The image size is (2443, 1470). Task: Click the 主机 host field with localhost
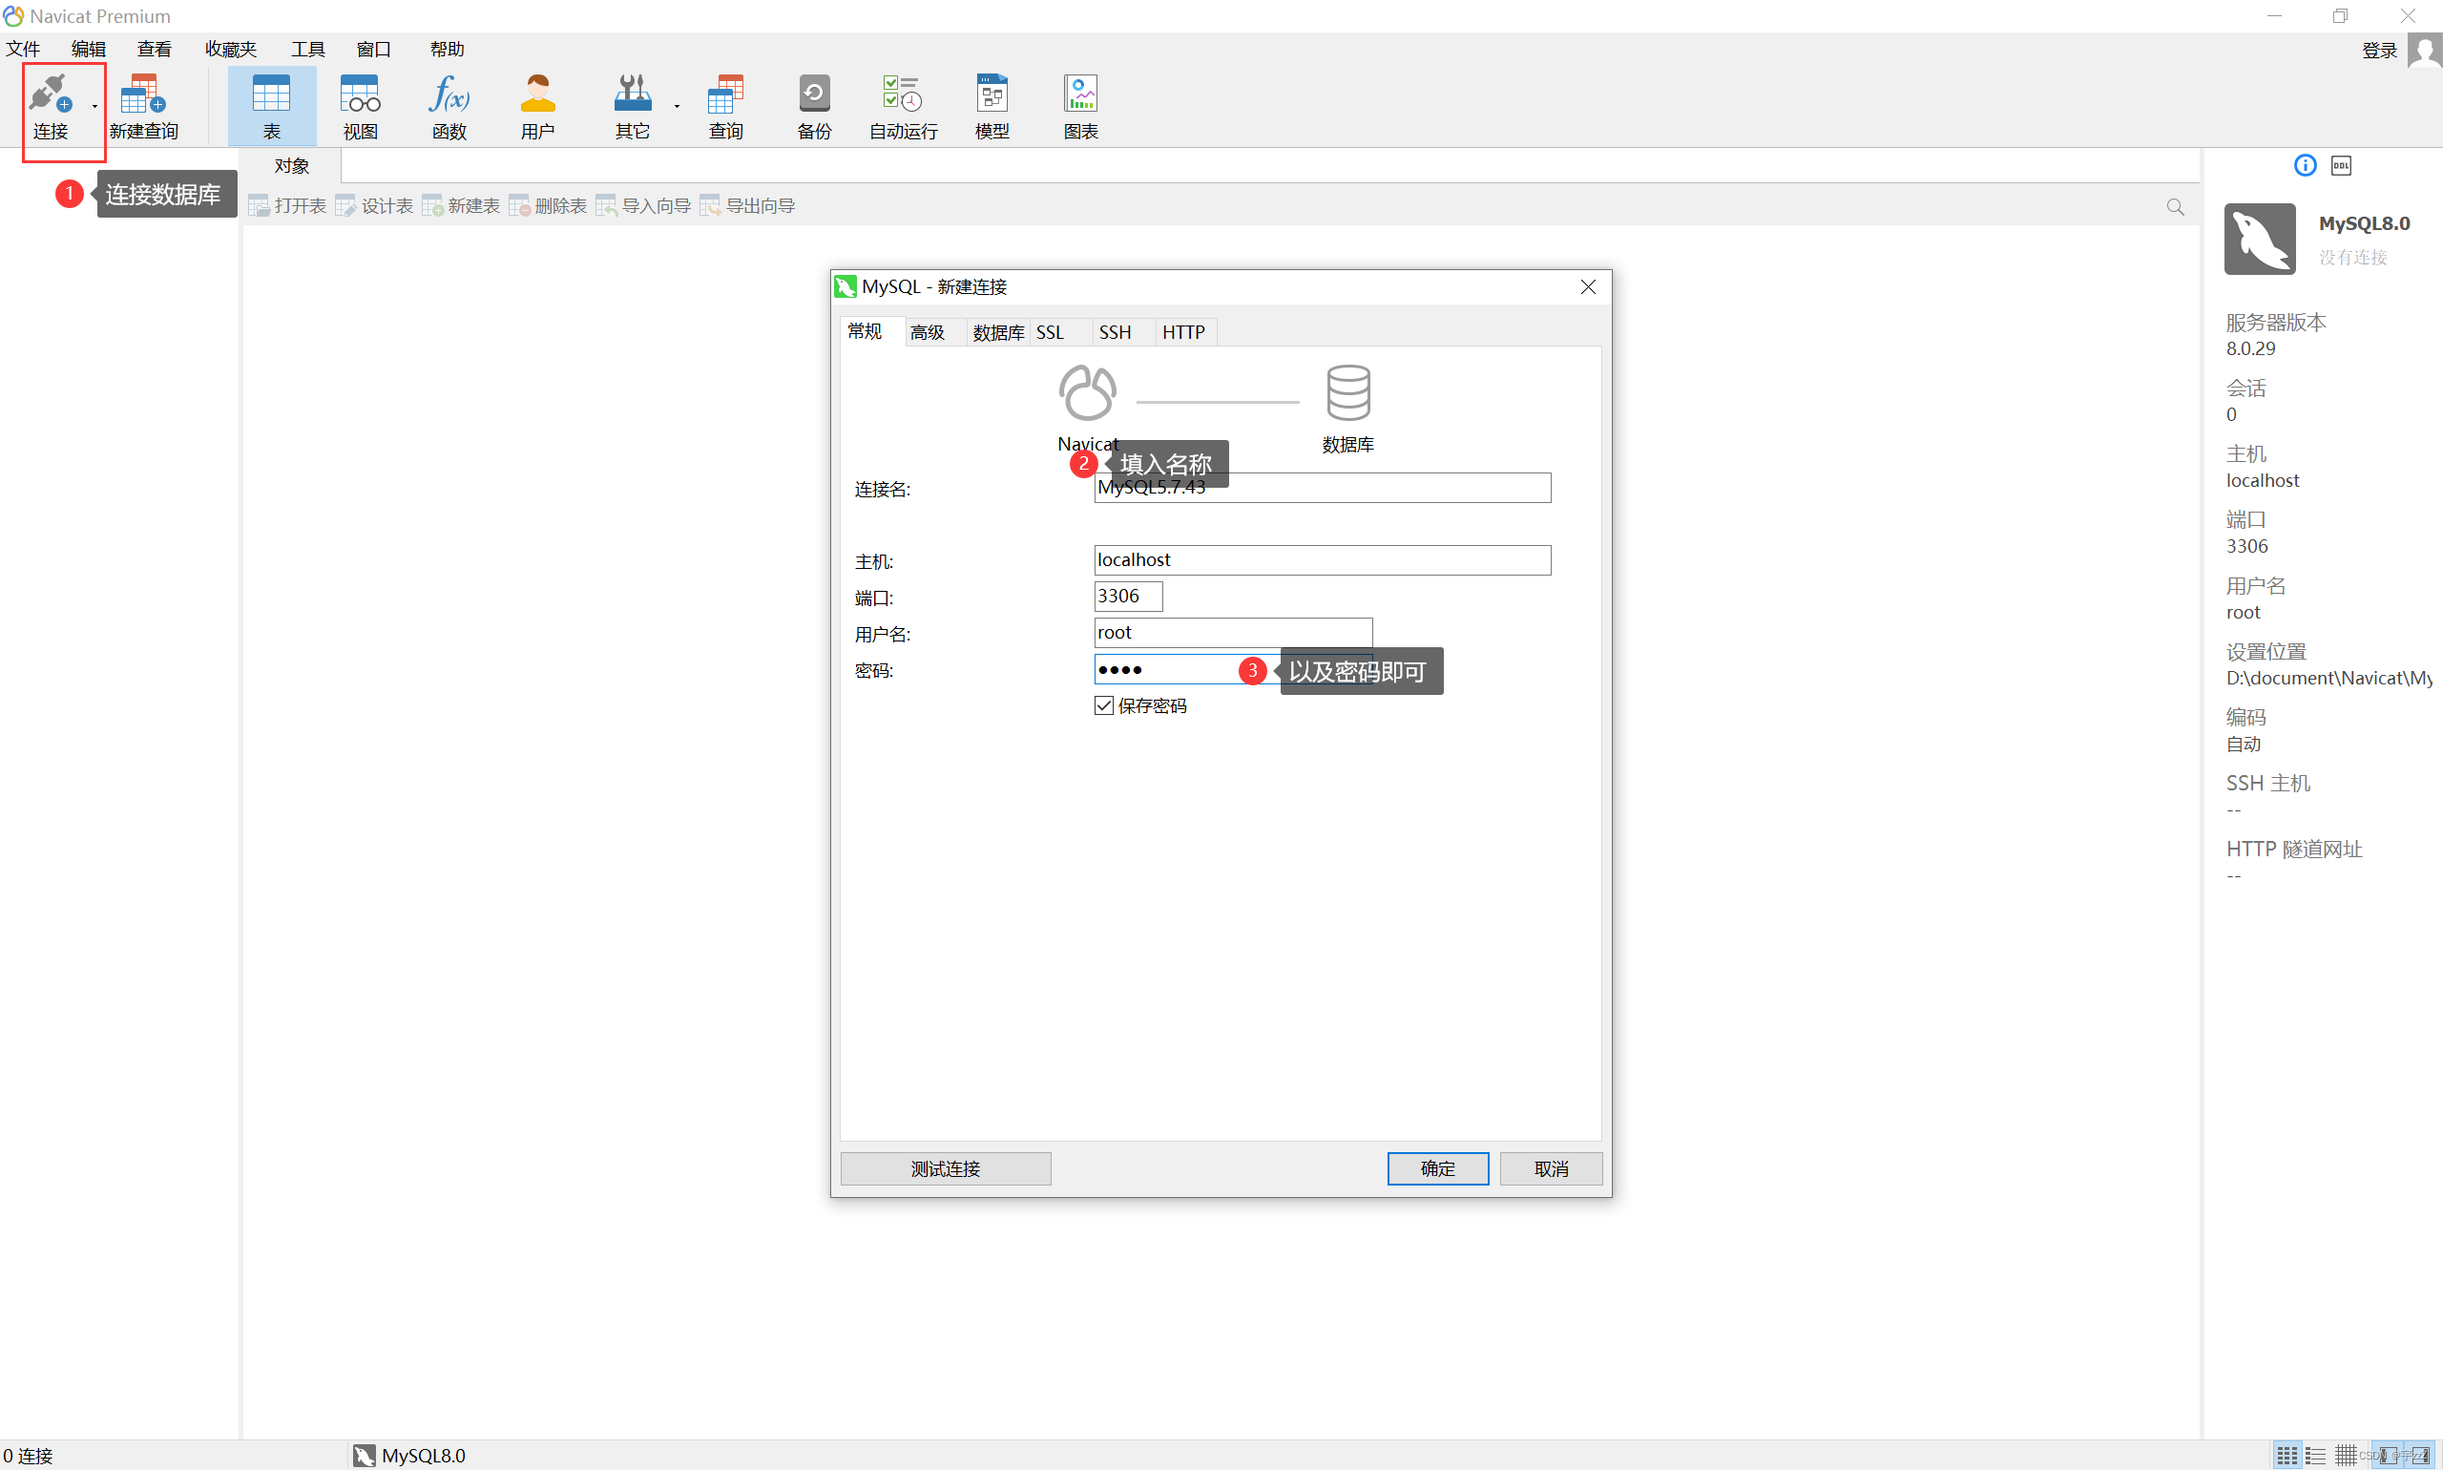[x=1321, y=559]
